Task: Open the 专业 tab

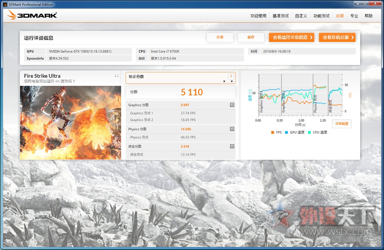Action: 354,16
